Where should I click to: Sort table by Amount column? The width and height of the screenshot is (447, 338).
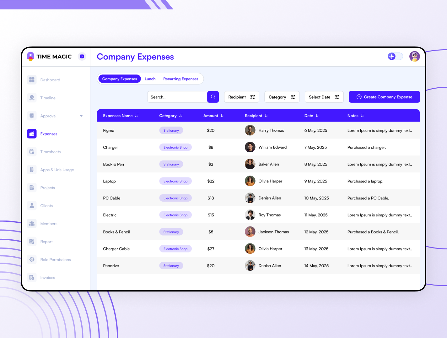click(222, 116)
